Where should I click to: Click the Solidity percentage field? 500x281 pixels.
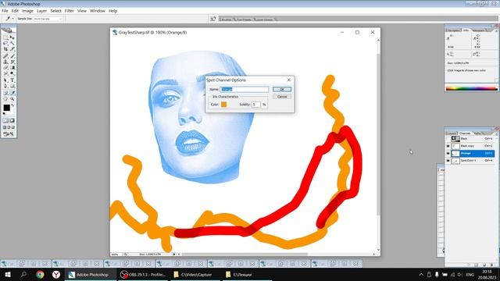[x=256, y=104]
